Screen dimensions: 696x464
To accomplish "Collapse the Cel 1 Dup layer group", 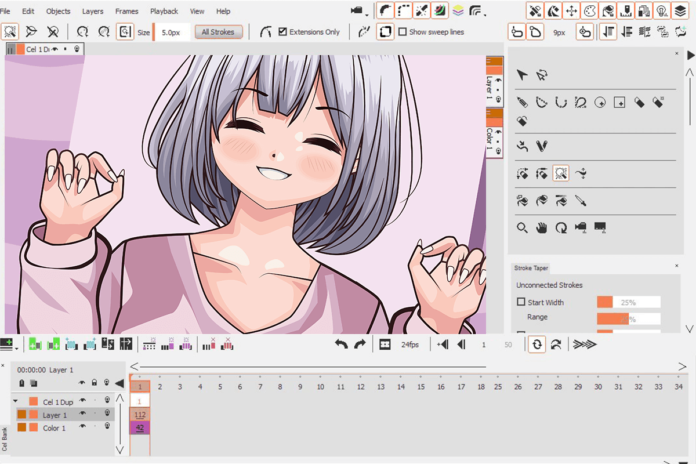I will point(16,400).
